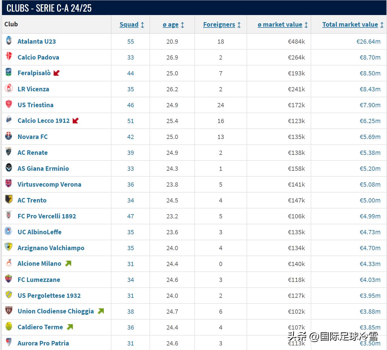Click the AC Trento club crest
Screen dimensions: 387x350
coord(9,199)
